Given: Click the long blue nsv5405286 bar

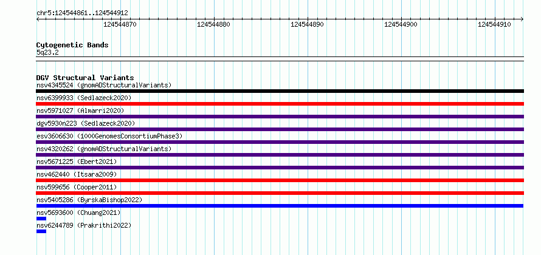Looking at the screenshot, I should point(280,206).
